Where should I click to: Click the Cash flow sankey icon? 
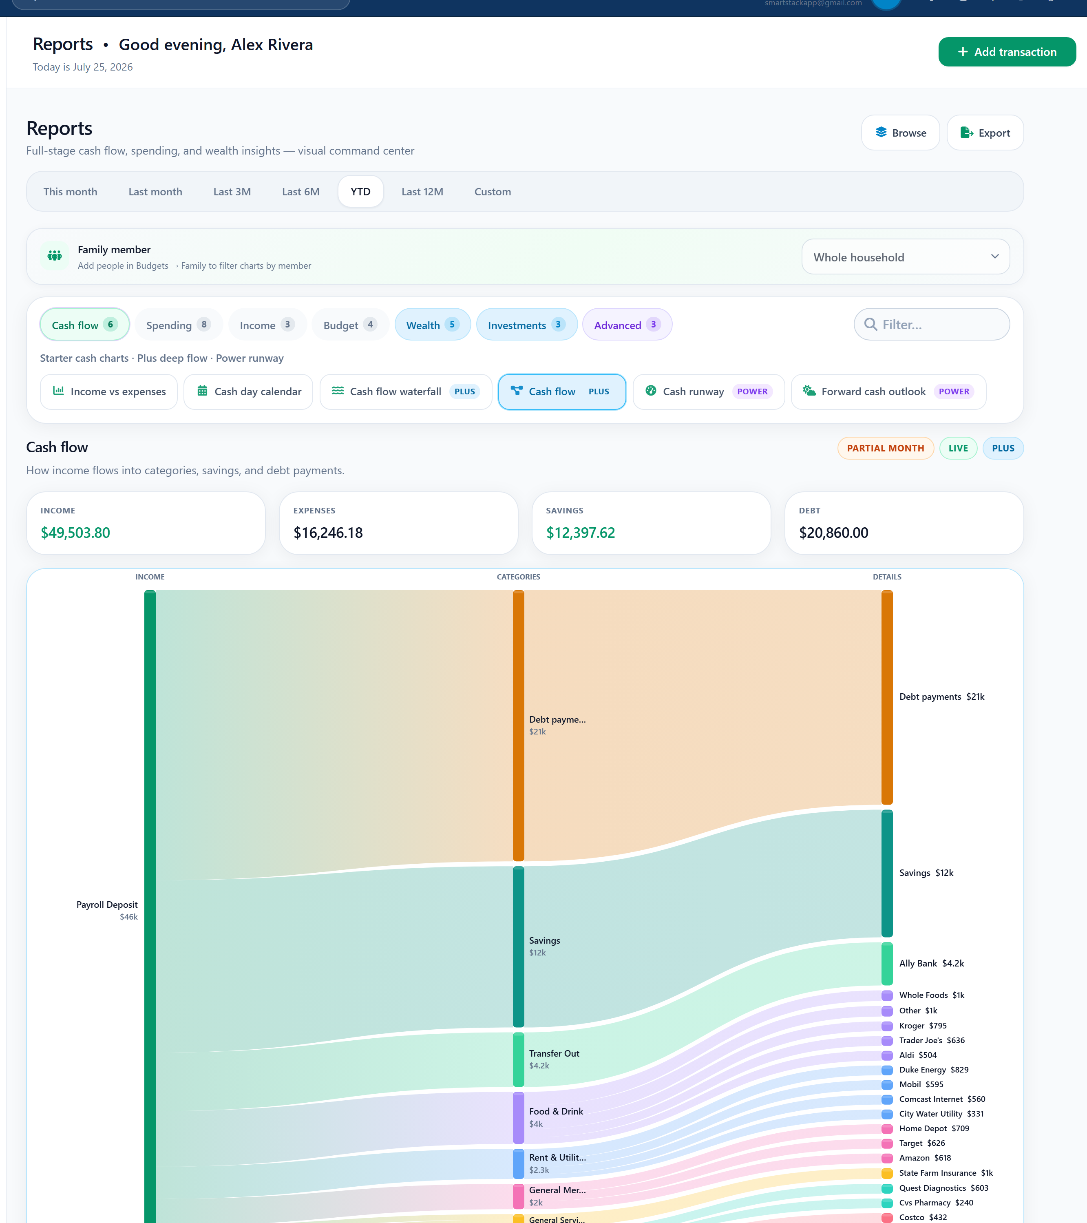tap(516, 391)
